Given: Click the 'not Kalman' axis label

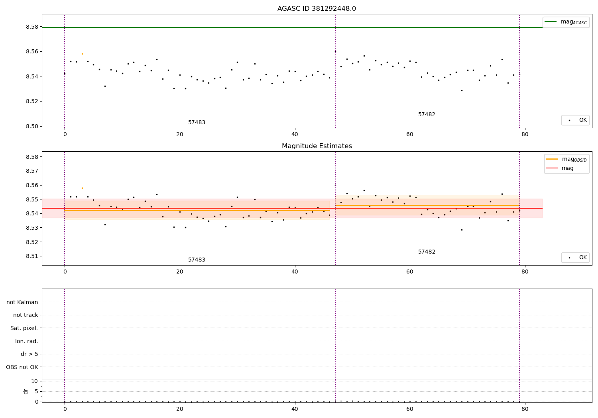Looking at the screenshot, I should point(22,302).
